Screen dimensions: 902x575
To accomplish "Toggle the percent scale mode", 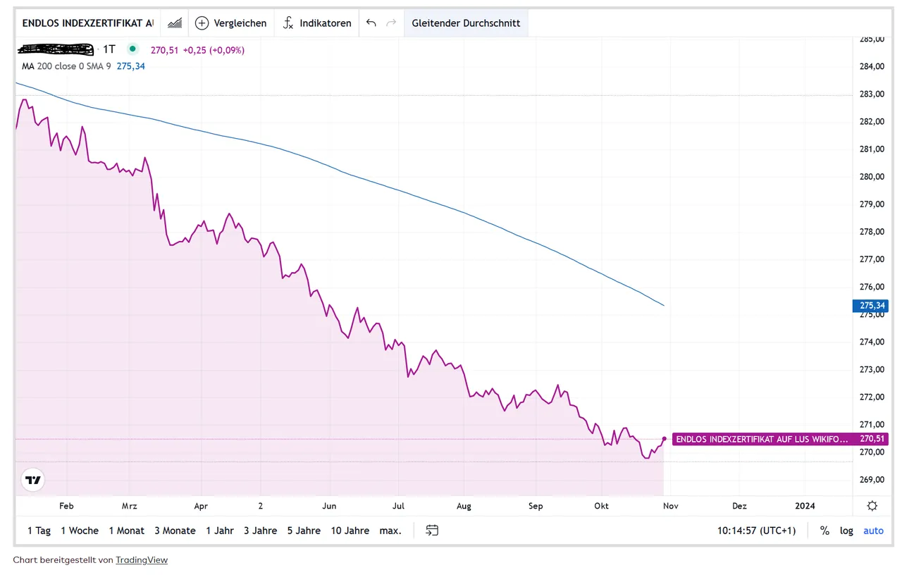I will (x=824, y=531).
